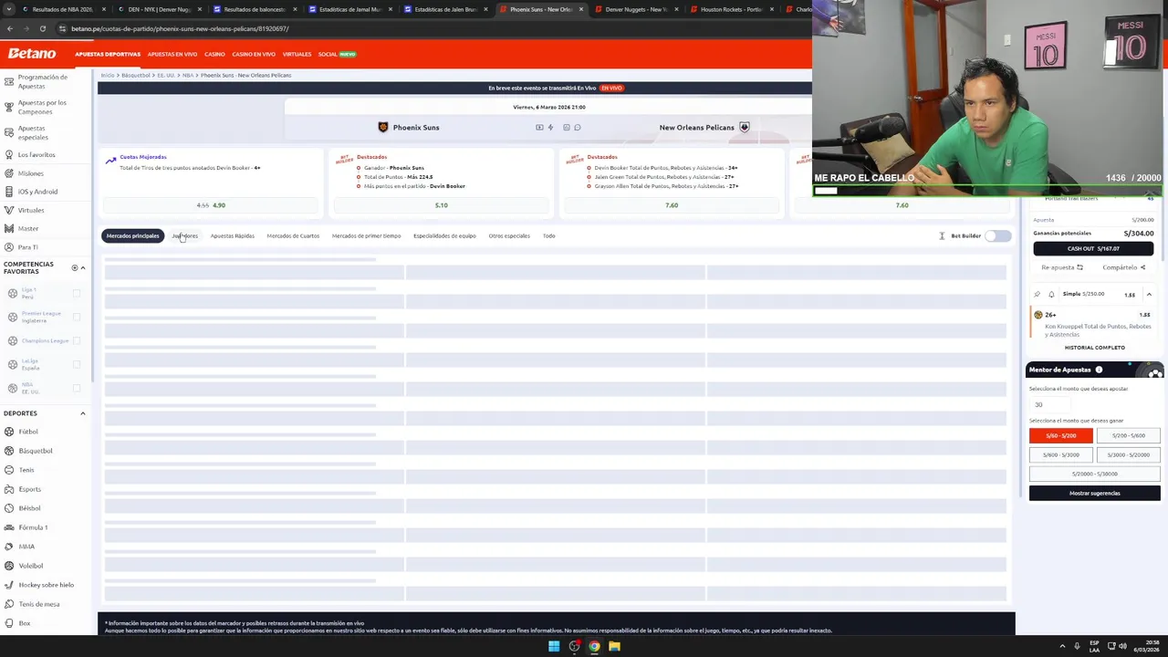Select the S/200 - S/600 amount option
This screenshot has width=1168, height=657.
[1128, 435]
